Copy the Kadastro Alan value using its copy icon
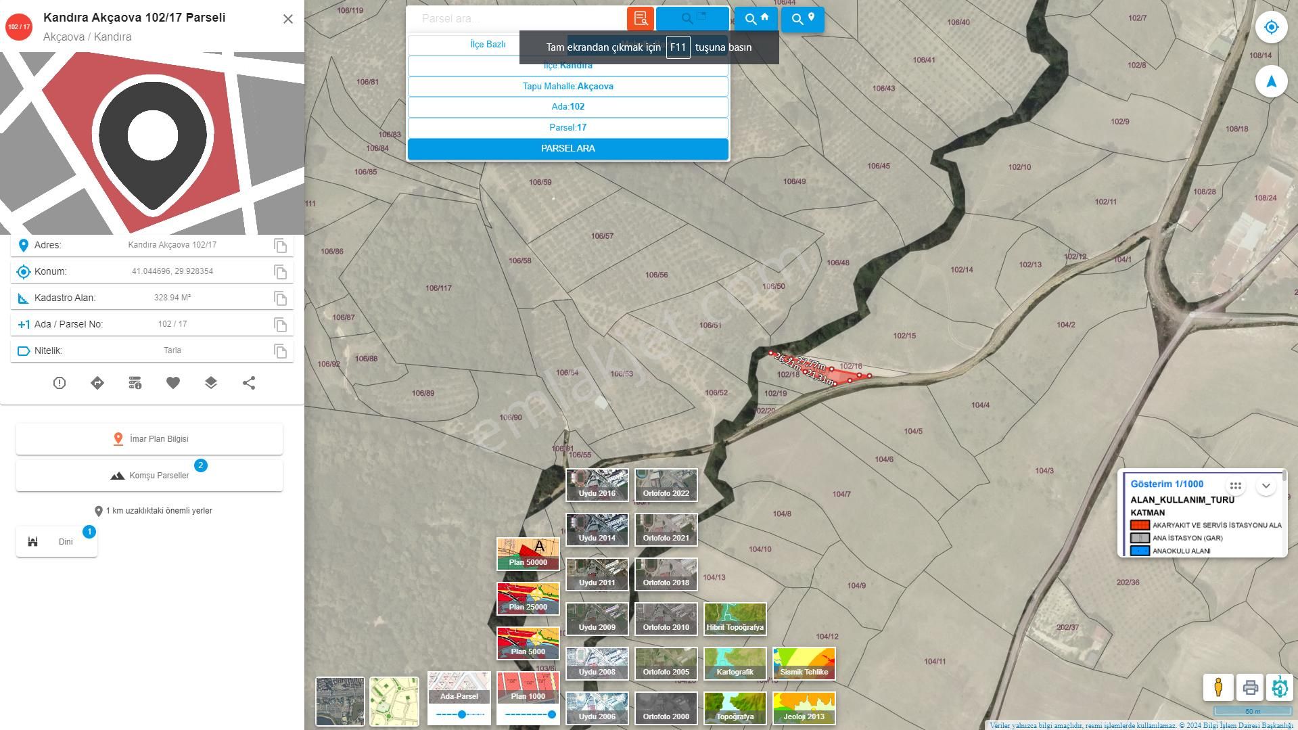Viewport: 1298px width, 730px height. point(280,298)
